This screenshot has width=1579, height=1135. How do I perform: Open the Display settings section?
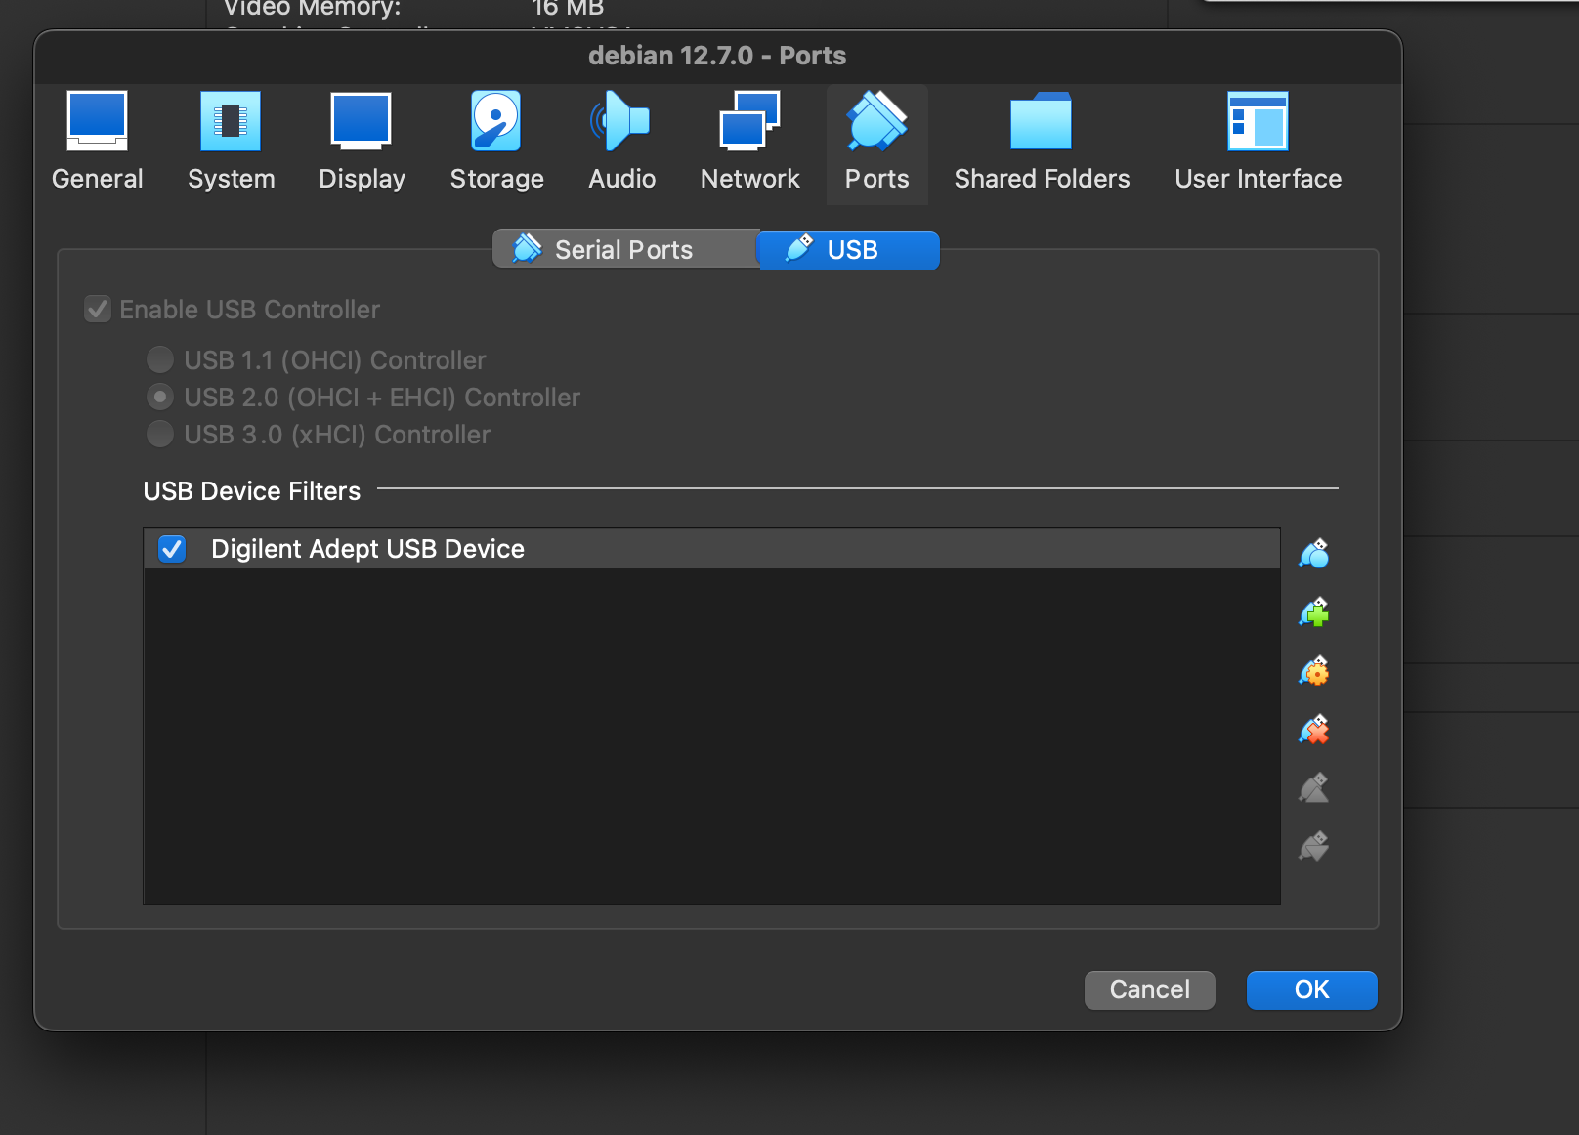click(x=362, y=143)
